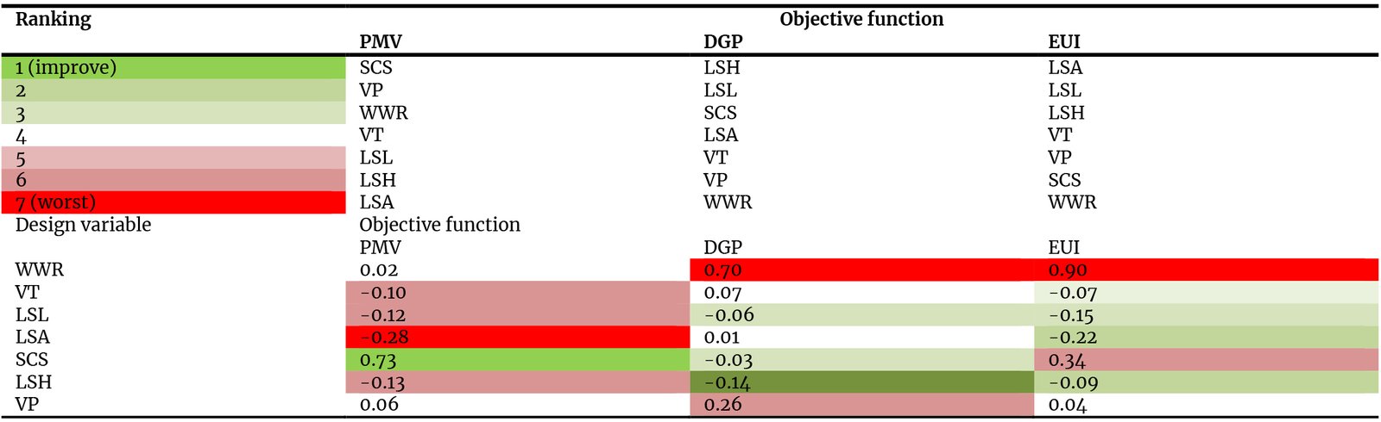Click the green 0.73 PMV value cell
The height and width of the screenshot is (422, 1381).
517,360
